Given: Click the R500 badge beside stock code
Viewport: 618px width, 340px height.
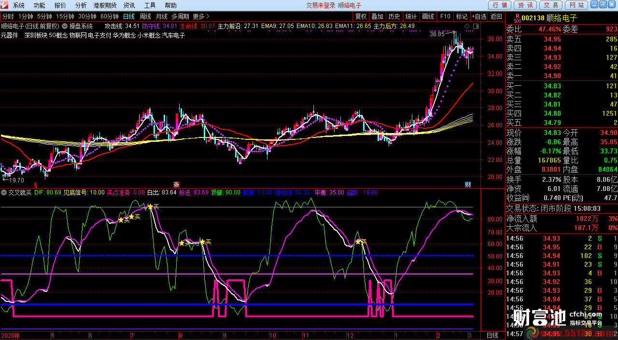Looking at the screenshot, I should pyautogui.click(x=518, y=18).
